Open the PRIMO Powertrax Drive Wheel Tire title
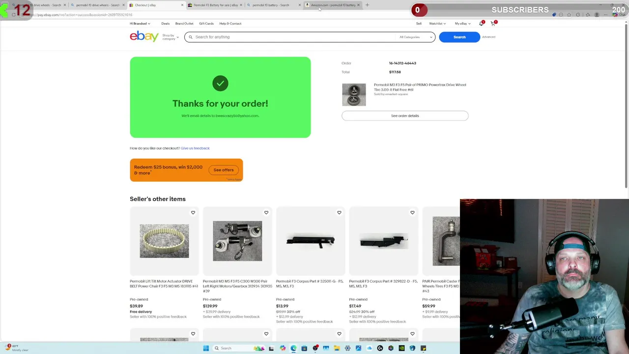This screenshot has height=354, width=629. [420, 87]
